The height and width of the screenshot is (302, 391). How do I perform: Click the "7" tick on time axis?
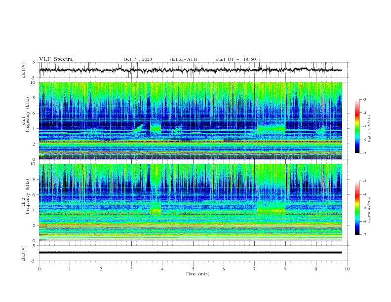[255, 269]
